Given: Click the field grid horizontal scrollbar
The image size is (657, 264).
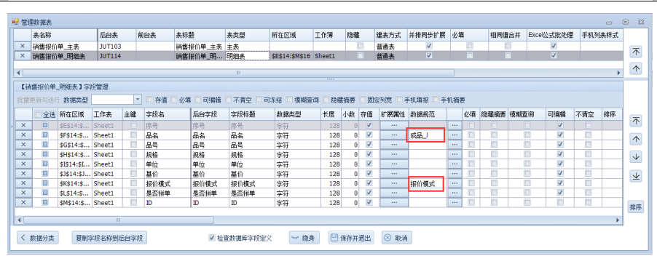Looking at the screenshot, I should [x=119, y=220].
